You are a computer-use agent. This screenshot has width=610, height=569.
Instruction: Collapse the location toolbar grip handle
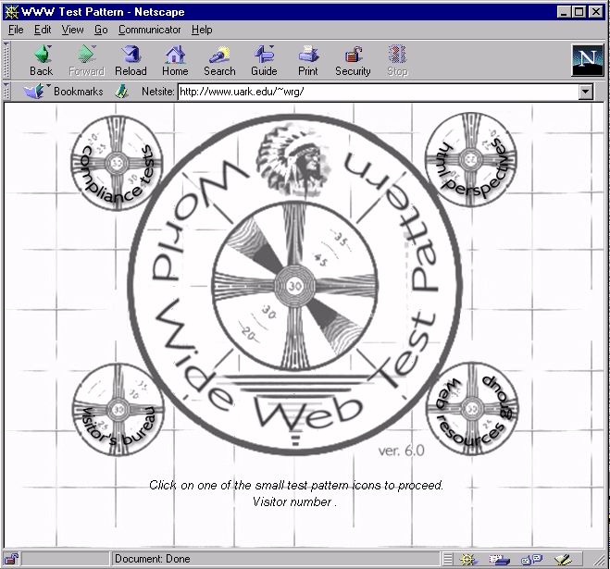[x=8, y=92]
